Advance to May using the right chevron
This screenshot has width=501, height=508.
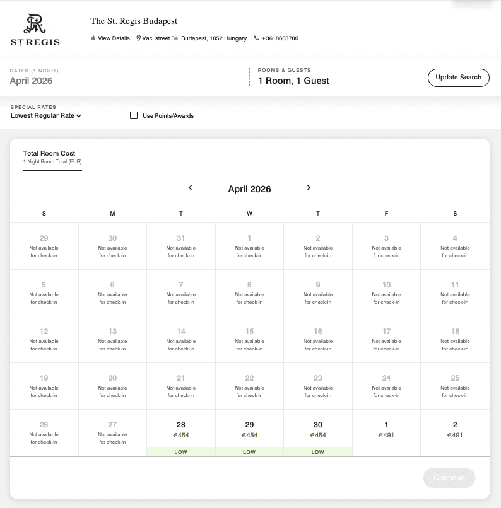309,188
